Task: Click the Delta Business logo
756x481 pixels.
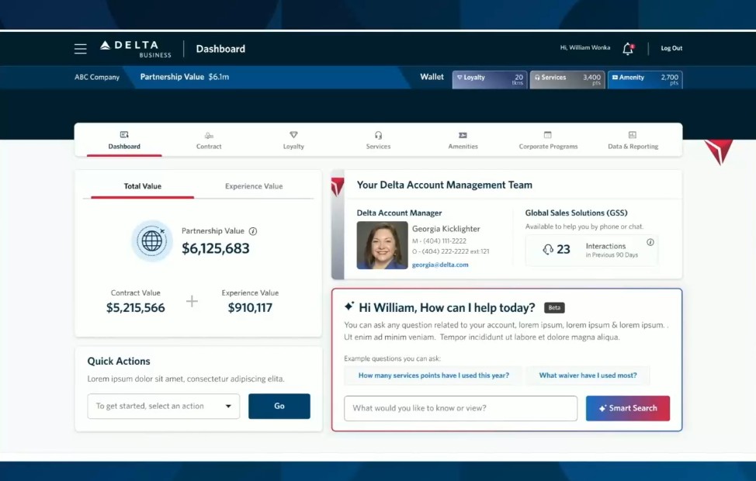Action: (136, 49)
